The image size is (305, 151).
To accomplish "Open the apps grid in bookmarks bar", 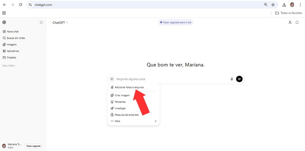I will coord(4,13).
